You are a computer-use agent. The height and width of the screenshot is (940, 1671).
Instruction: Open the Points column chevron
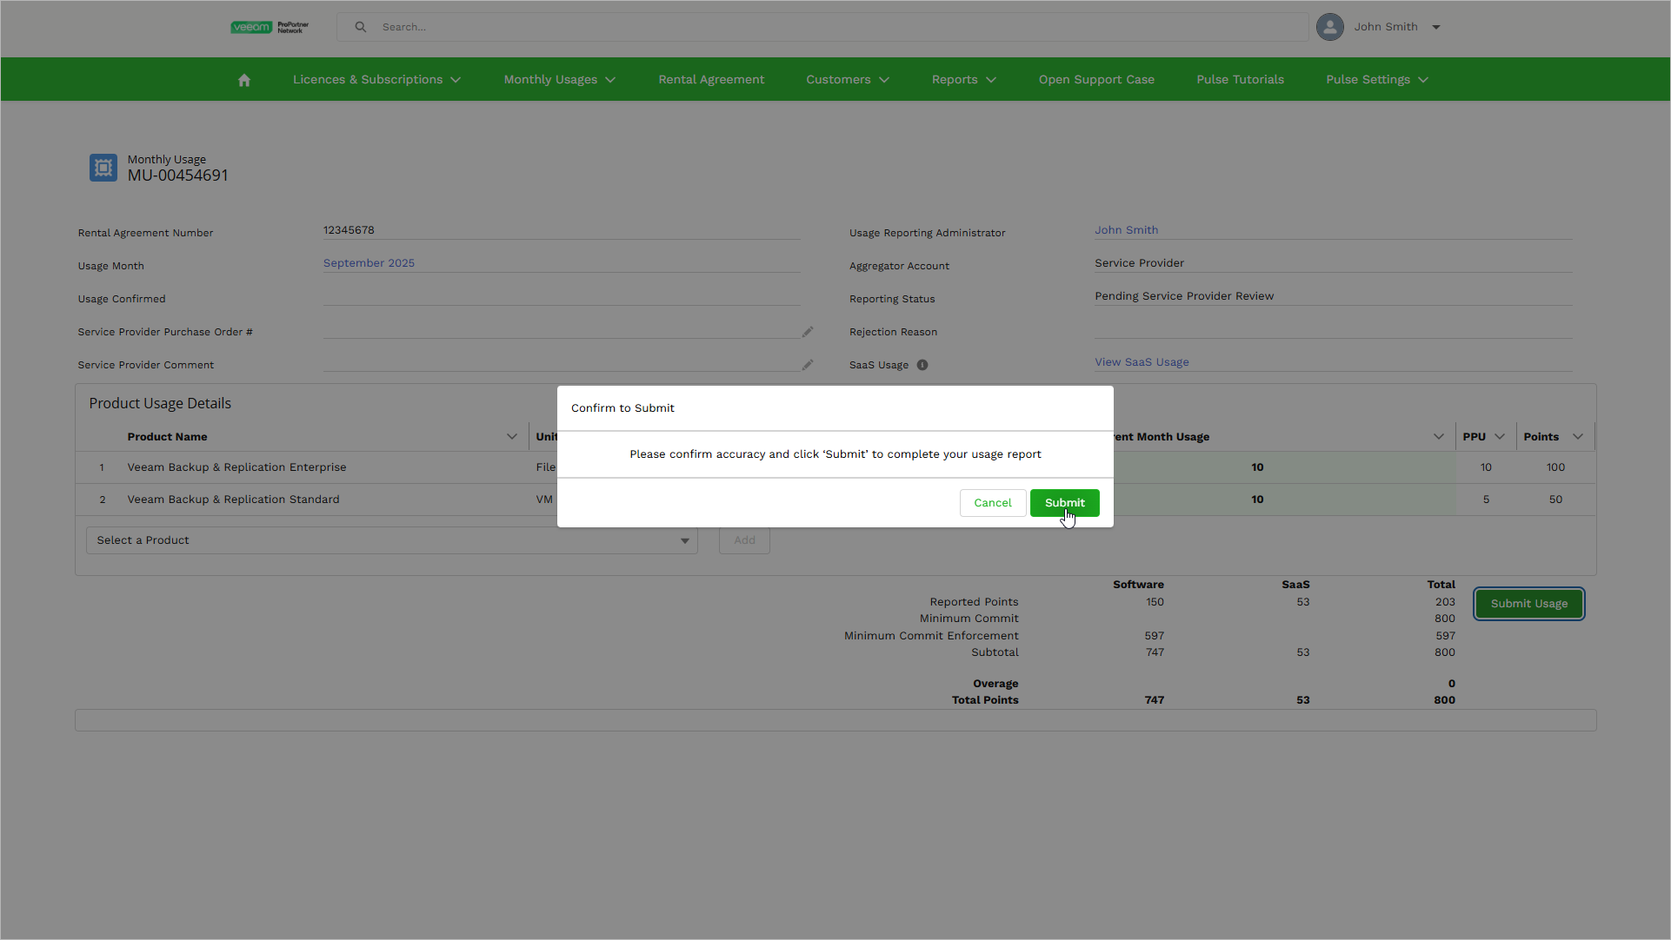point(1578,437)
